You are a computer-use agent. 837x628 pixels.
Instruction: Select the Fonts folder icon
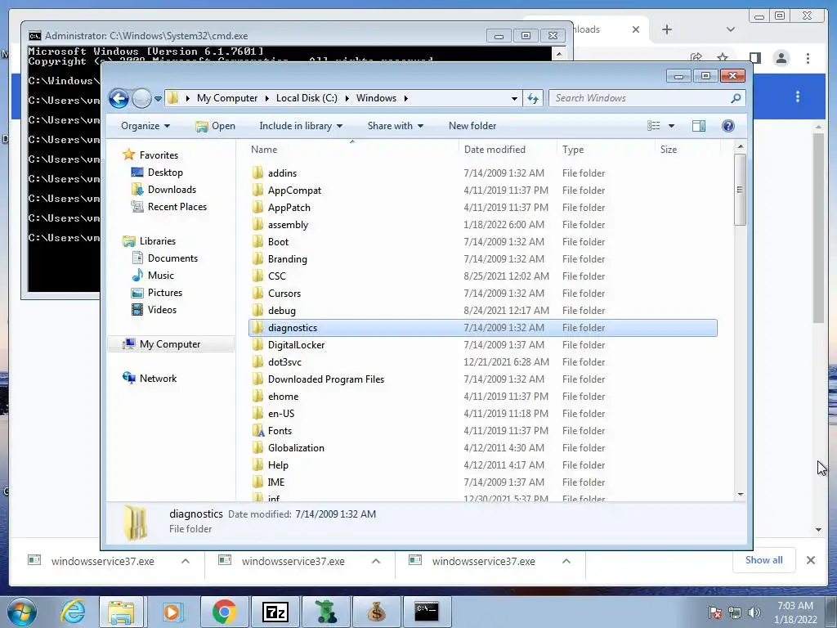257,431
